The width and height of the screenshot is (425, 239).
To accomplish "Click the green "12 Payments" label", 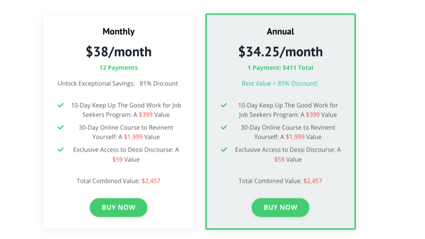I will click(119, 68).
